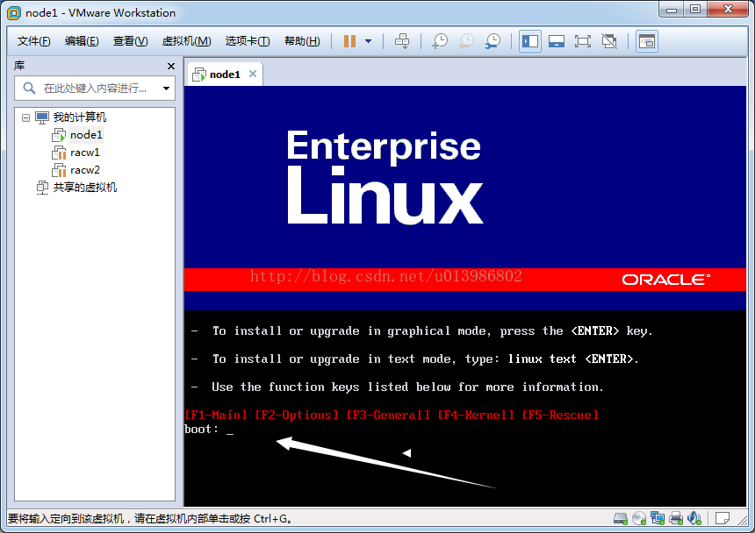Open the snapshot manager icon

pos(493,41)
